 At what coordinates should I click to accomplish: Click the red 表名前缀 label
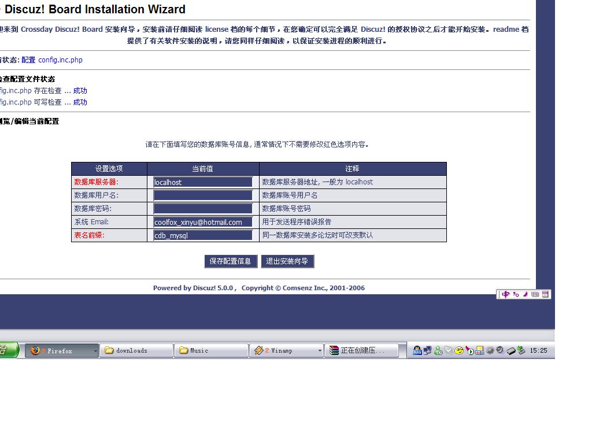[90, 235]
